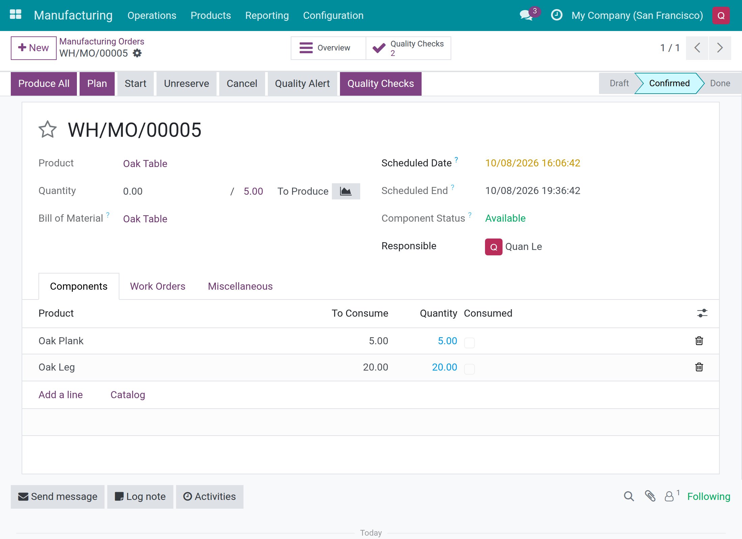Open the user avatar menu in navbar
Screen dimensions: 742x539
721,15
